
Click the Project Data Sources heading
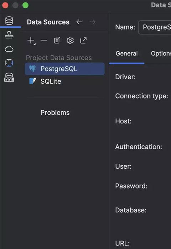pyautogui.click(x=59, y=58)
